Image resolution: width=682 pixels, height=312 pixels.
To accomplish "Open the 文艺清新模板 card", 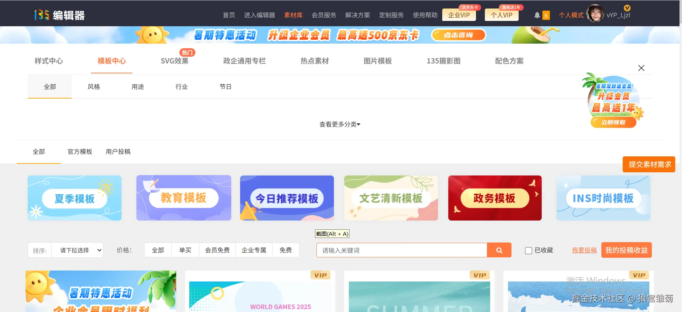I will pyautogui.click(x=391, y=198).
